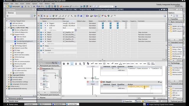Click the print icon after Save project

[x=22, y=6]
